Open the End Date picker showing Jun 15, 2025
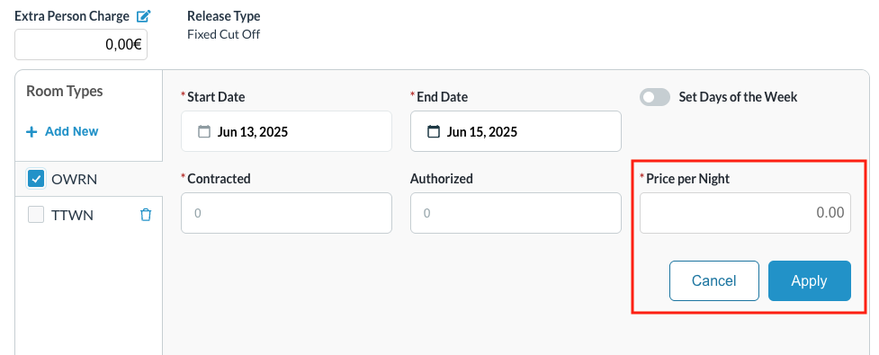The width and height of the screenshot is (879, 355). tap(516, 131)
